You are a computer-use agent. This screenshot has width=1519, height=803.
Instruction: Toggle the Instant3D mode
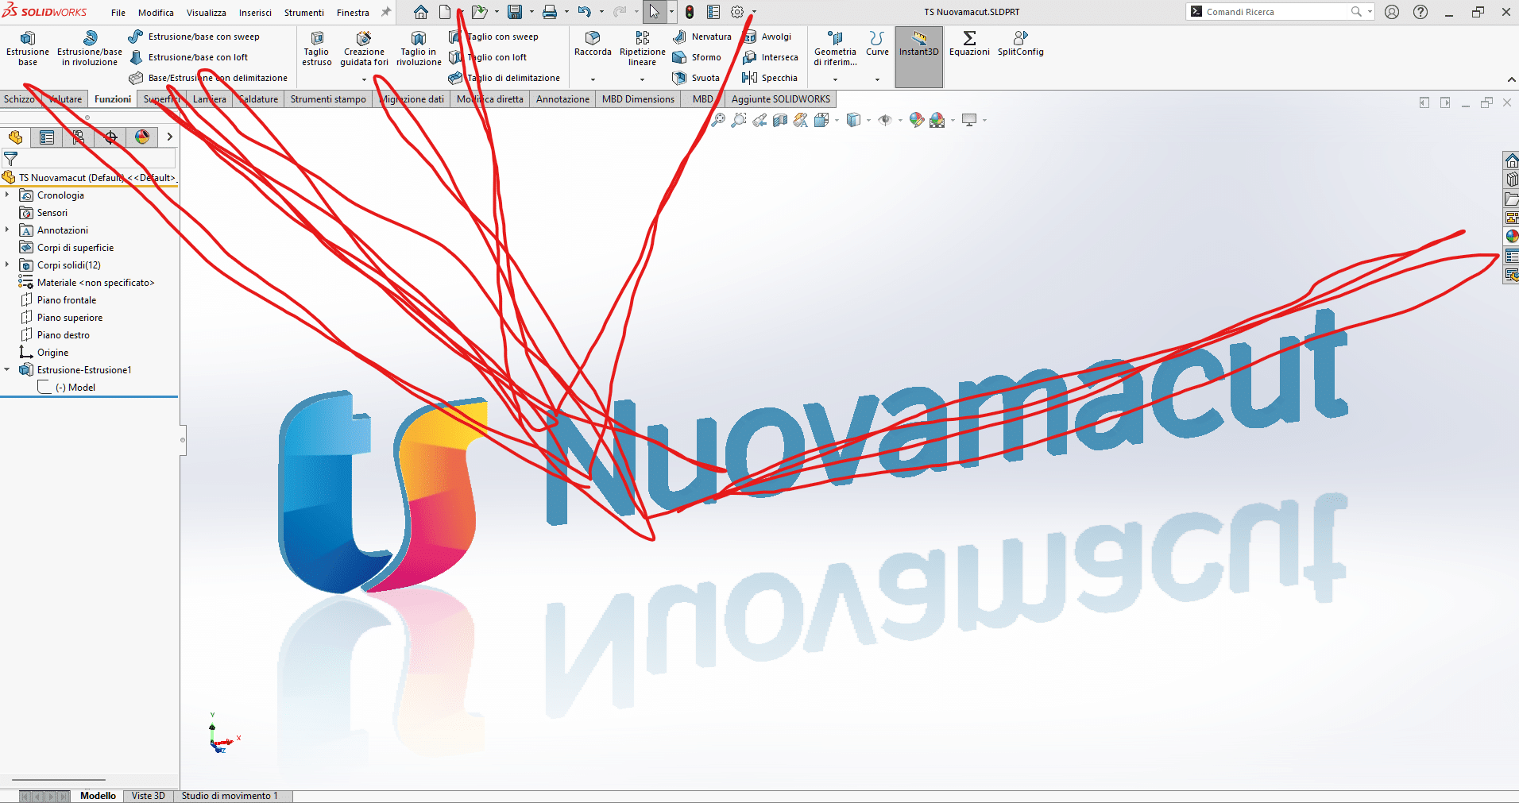pos(918,44)
